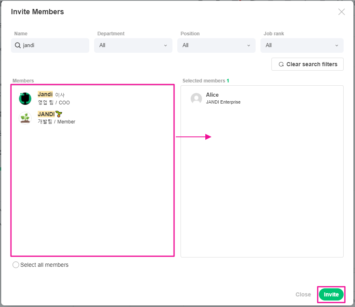
Task: Click the Select all members label
Action: 44,265
